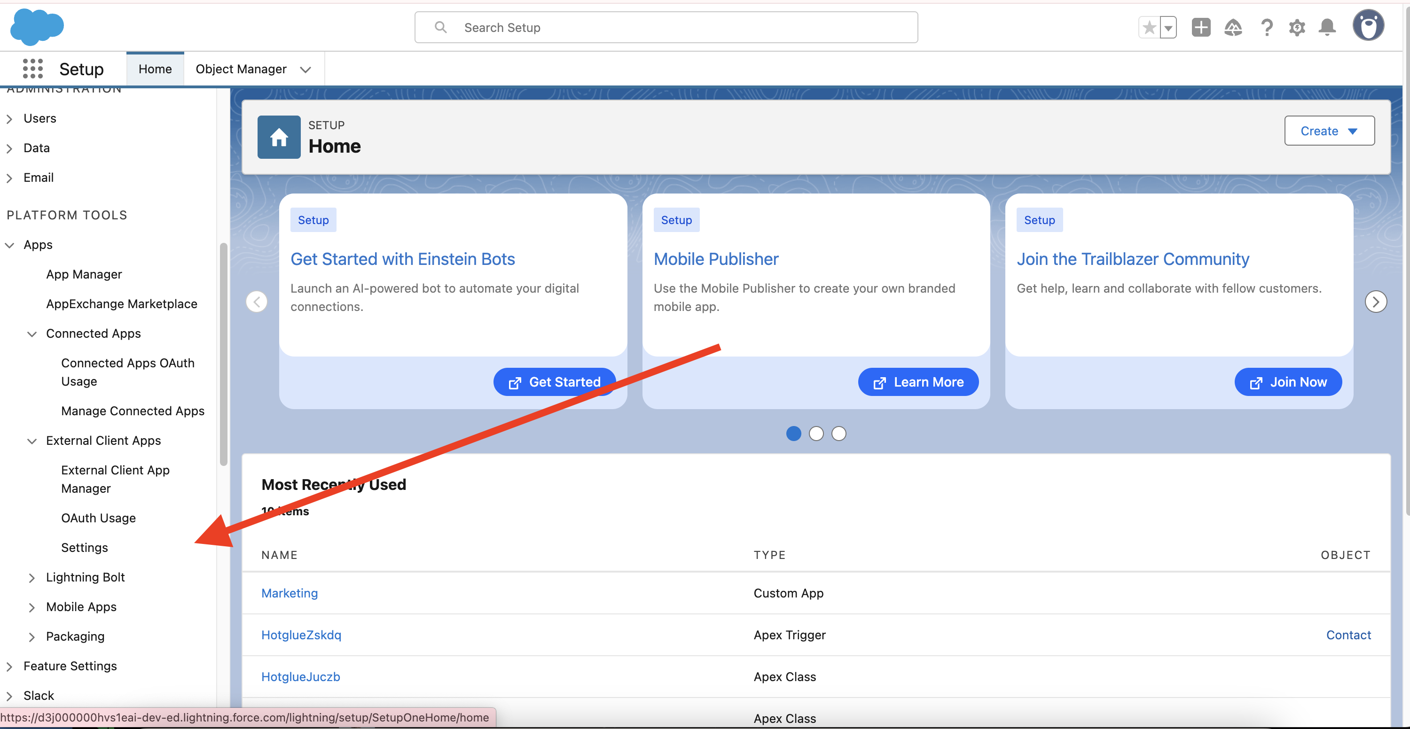The width and height of the screenshot is (1410, 729).
Task: Expand the Email tree node
Action: coord(9,178)
